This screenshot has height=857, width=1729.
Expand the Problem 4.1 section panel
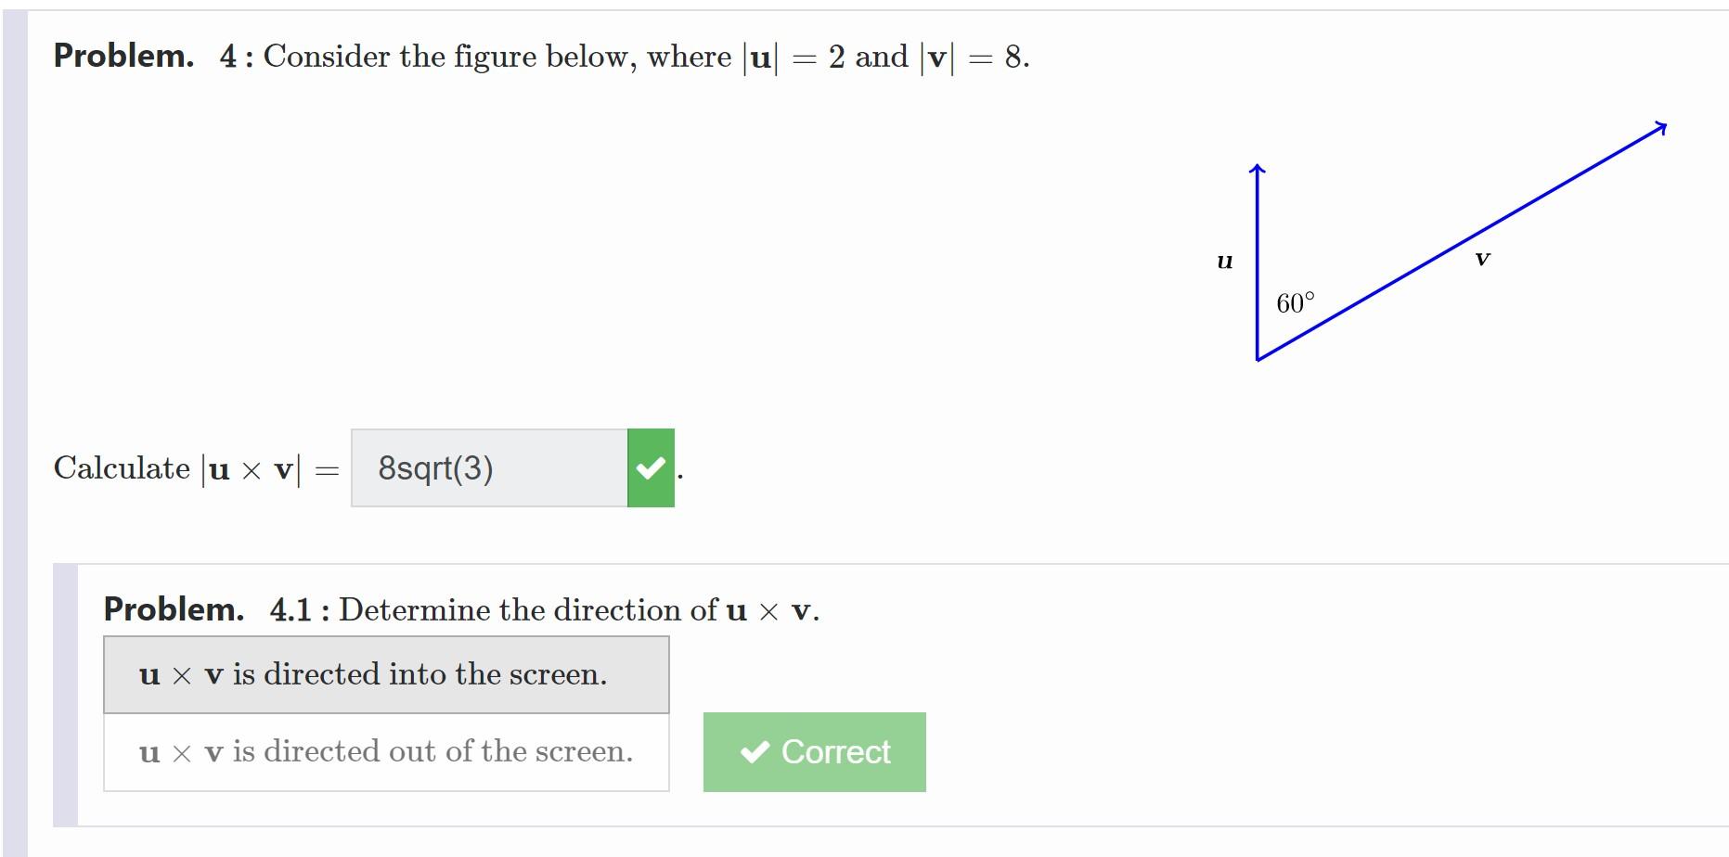pos(458,609)
